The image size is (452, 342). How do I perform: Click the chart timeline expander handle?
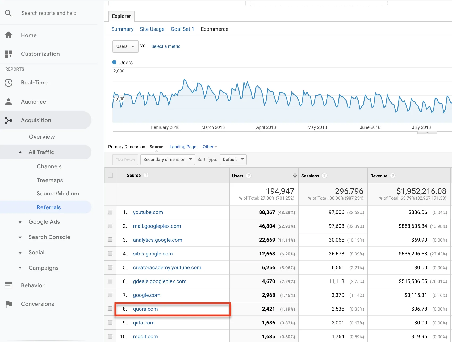427,132
